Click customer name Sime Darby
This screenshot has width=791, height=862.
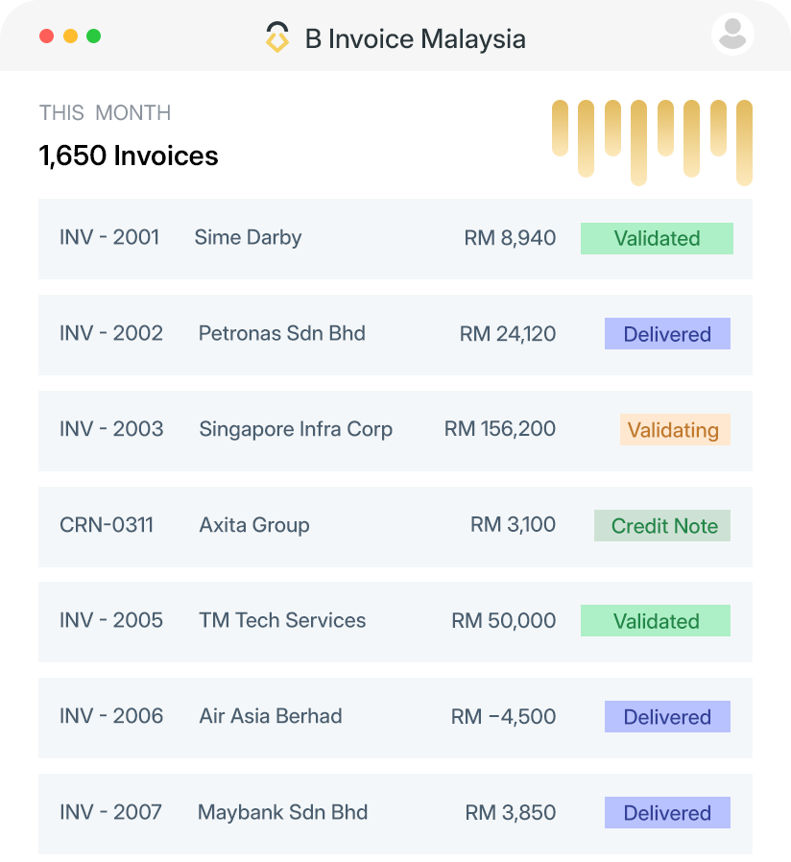click(x=248, y=238)
